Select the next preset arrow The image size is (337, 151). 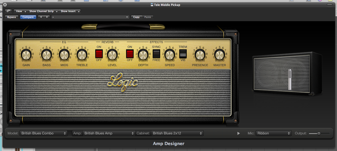click(x=47, y=17)
